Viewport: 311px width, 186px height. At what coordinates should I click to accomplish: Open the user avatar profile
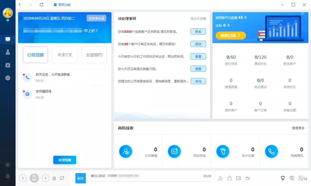coord(8,13)
